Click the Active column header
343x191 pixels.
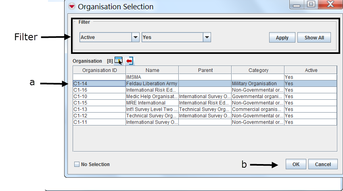coord(311,70)
